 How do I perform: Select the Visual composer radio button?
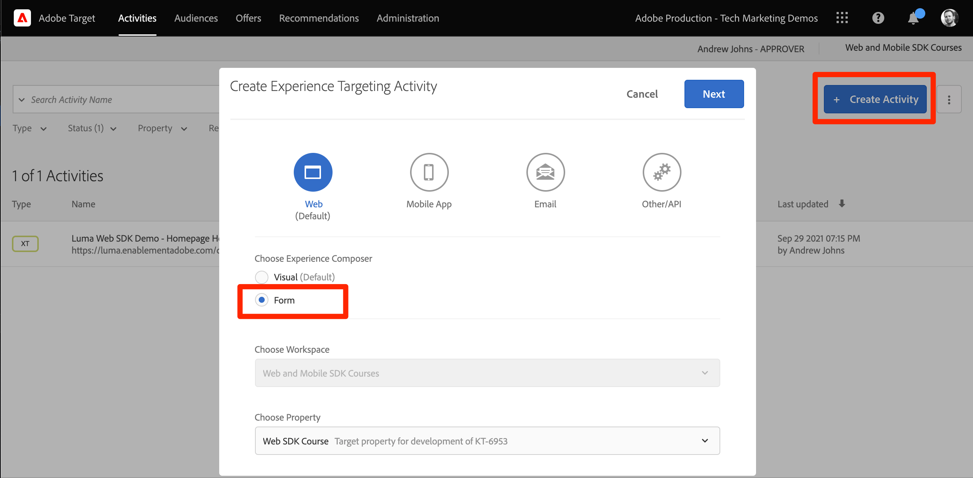pos(261,277)
